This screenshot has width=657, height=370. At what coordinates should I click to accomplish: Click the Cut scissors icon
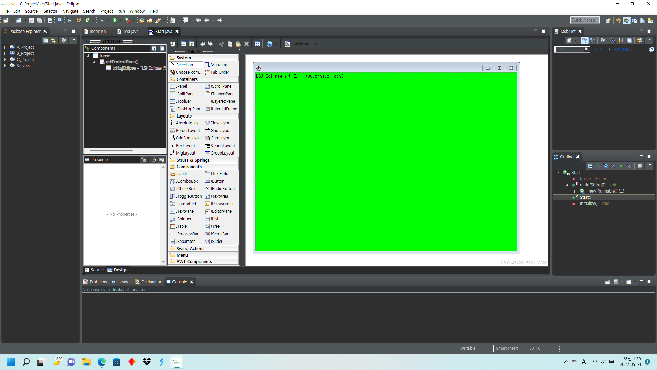[221, 44]
